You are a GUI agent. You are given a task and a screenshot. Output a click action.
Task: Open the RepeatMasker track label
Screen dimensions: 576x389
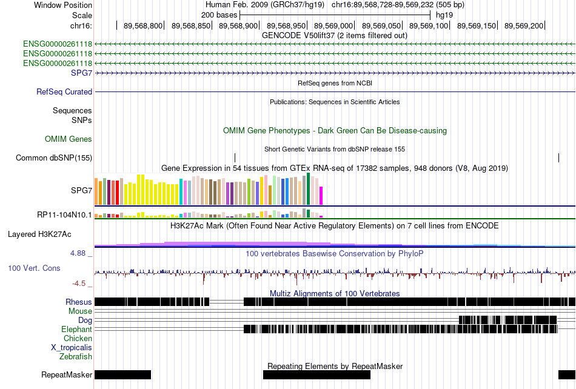67,374
